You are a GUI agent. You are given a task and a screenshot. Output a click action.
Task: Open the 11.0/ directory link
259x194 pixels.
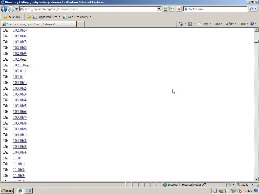click(17, 158)
